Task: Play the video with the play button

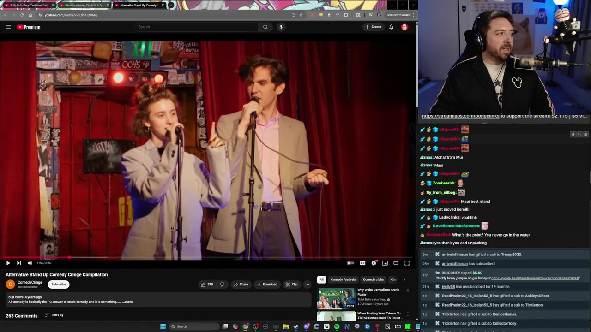Action: coord(8,263)
